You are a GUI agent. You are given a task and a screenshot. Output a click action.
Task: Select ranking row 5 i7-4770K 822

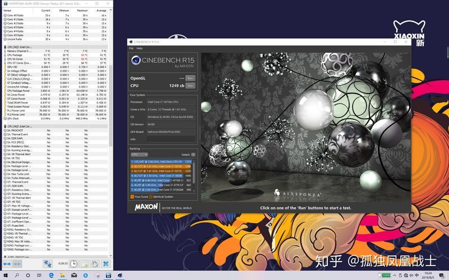pos(161,180)
